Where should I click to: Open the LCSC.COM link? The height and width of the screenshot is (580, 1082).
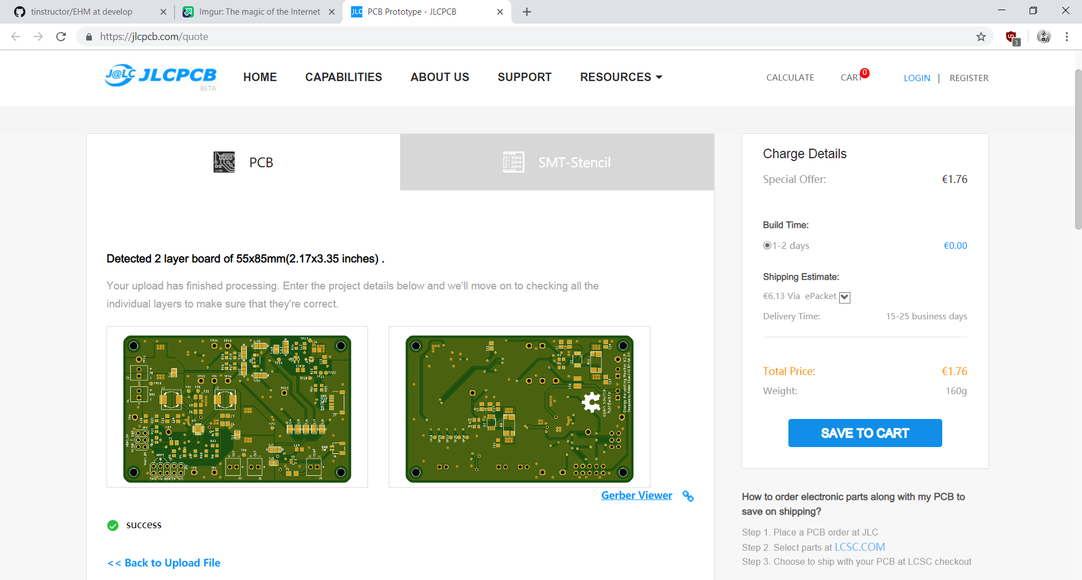coord(859,547)
